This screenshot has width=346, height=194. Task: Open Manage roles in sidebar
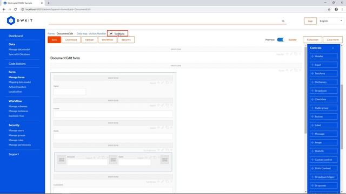pos(16,140)
